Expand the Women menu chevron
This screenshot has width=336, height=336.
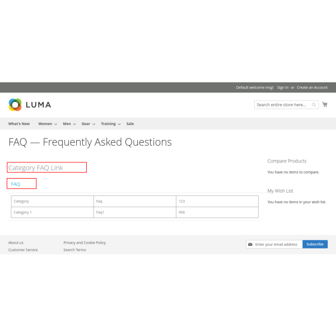[x=56, y=124]
